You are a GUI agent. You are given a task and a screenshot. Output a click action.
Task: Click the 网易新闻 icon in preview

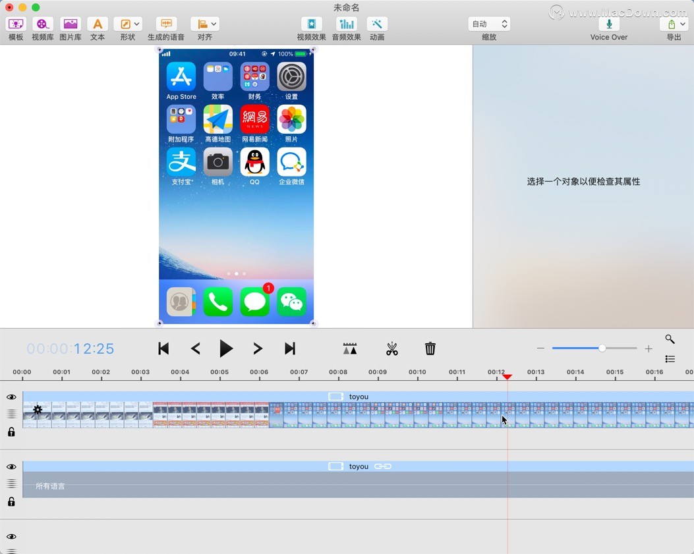[254, 119]
